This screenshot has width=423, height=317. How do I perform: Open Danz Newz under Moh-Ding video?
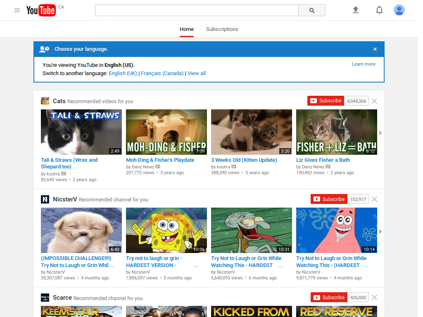pyautogui.click(x=143, y=167)
